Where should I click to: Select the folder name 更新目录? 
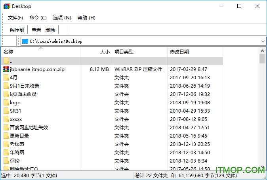[19, 136]
